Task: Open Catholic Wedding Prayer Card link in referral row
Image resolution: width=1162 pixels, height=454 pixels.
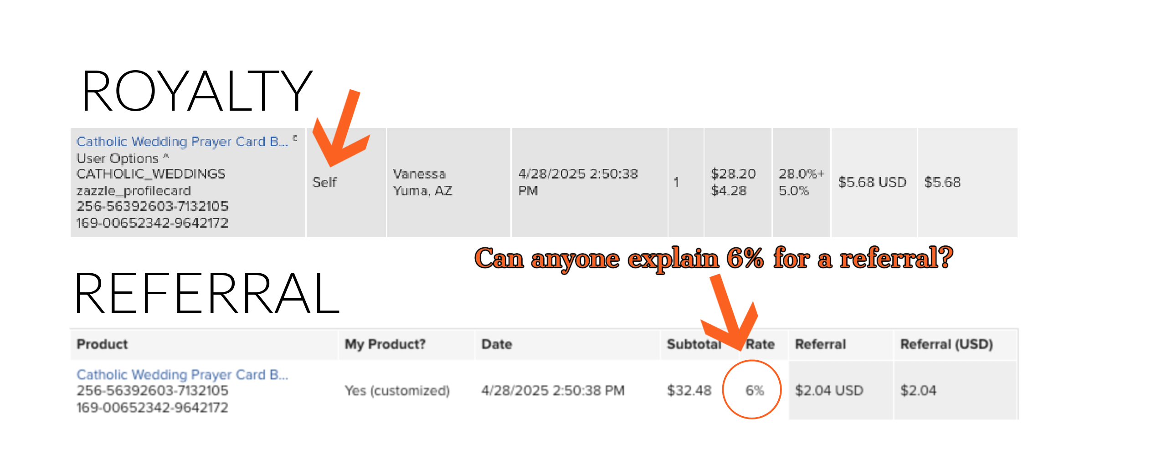Action: (x=182, y=374)
